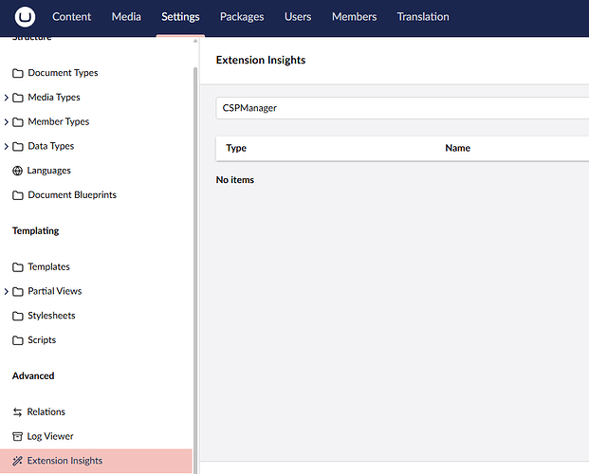Click the Advanced section heading

point(33,376)
